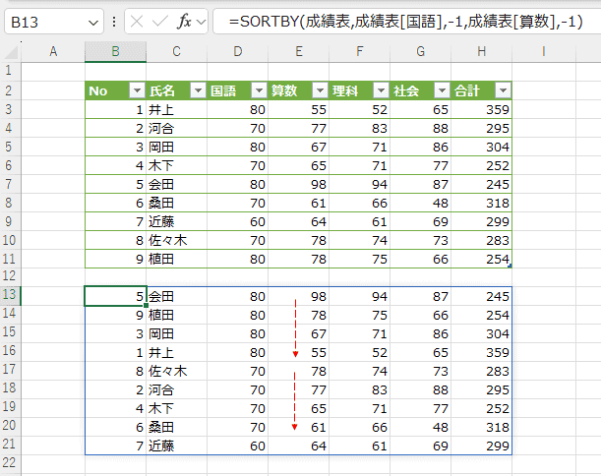Expand the 算数 filter dropdown
The width and height of the screenshot is (601, 476).
(x=319, y=90)
